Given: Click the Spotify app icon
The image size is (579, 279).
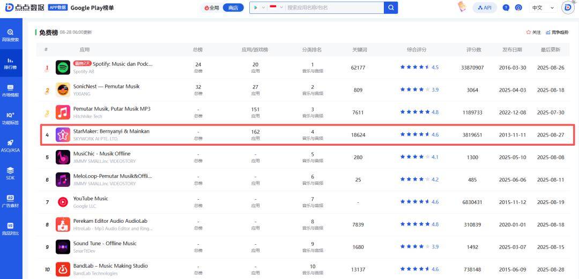Looking at the screenshot, I should 63,67.
